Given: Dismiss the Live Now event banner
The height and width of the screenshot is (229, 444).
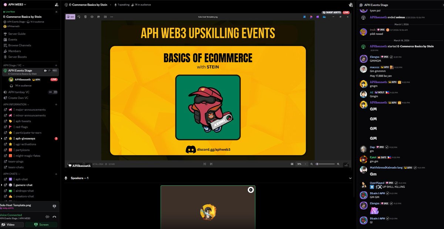Looking at the screenshot, I should coord(56,12).
